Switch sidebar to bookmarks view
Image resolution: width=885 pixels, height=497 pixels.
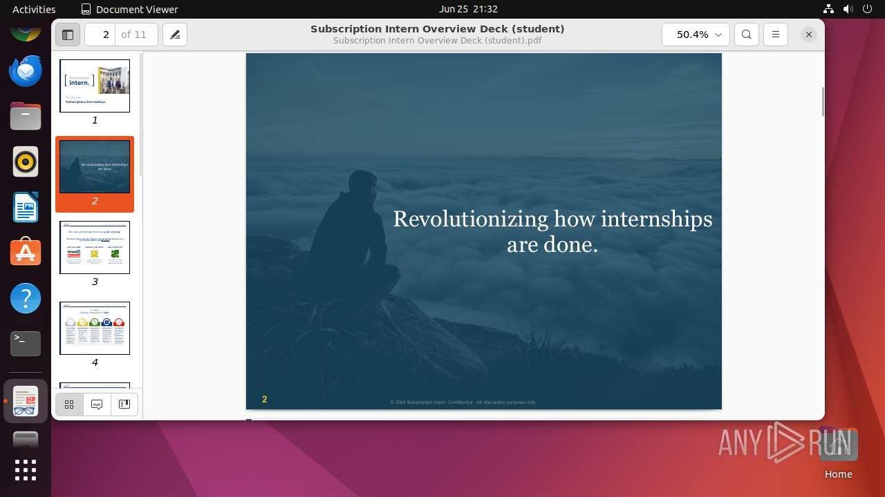tap(124, 405)
